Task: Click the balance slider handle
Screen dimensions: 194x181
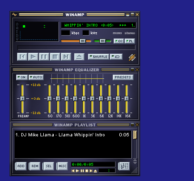Action: pos(102,41)
